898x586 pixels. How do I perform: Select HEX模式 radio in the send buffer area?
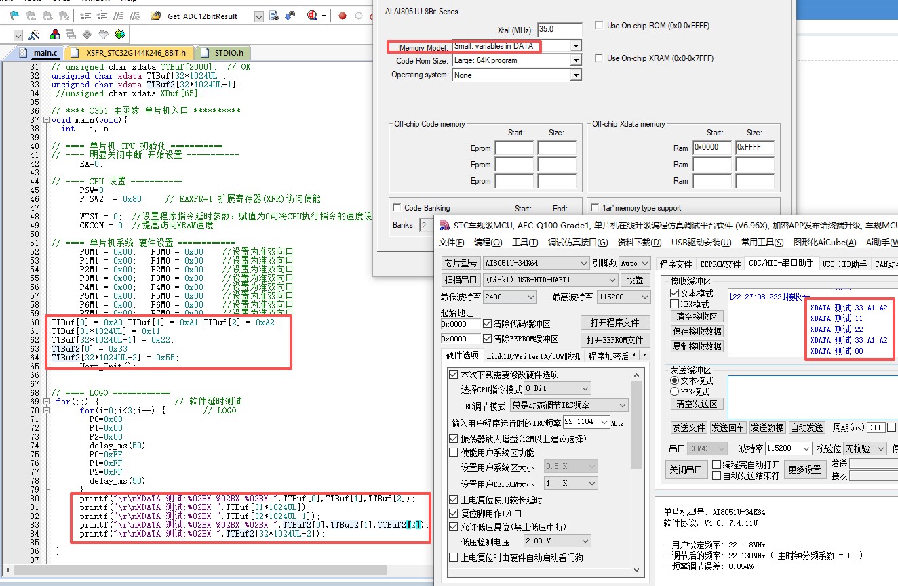coord(674,392)
